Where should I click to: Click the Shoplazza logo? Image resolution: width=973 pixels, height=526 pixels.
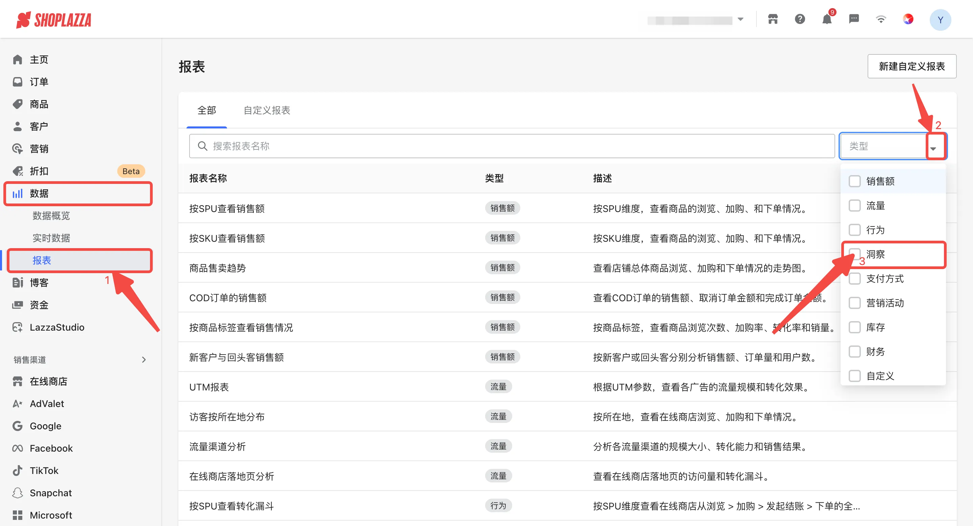click(53, 20)
